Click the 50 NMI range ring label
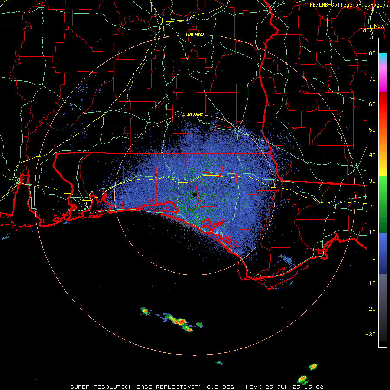Image resolution: width=390 pixels, height=390 pixels. click(195, 115)
